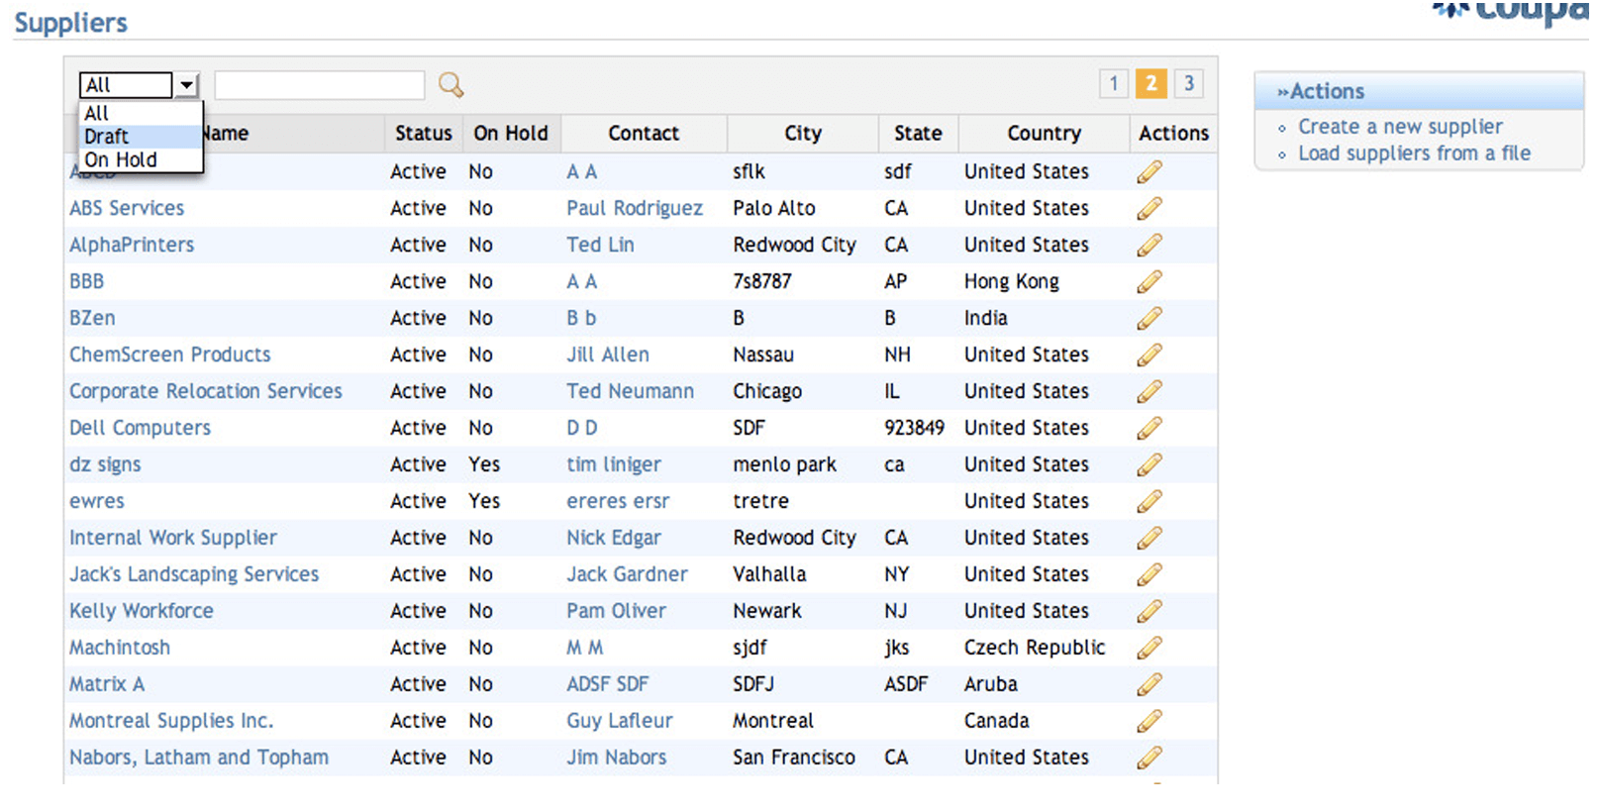Screen dimensions: 1600x812
Task: Click contact tim liniger
Action: (614, 465)
